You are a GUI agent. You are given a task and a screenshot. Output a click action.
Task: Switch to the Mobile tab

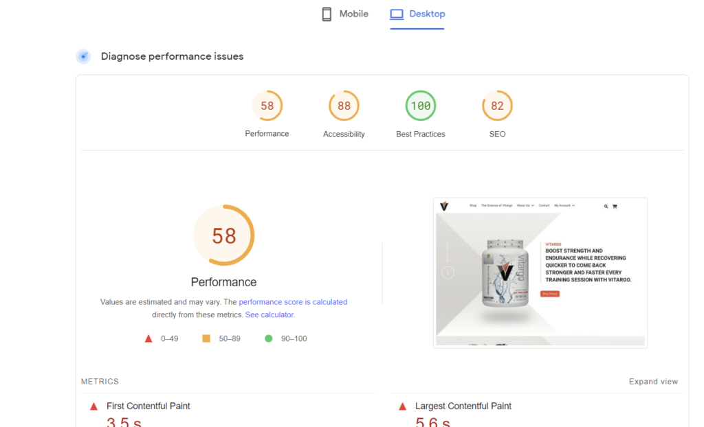click(345, 14)
